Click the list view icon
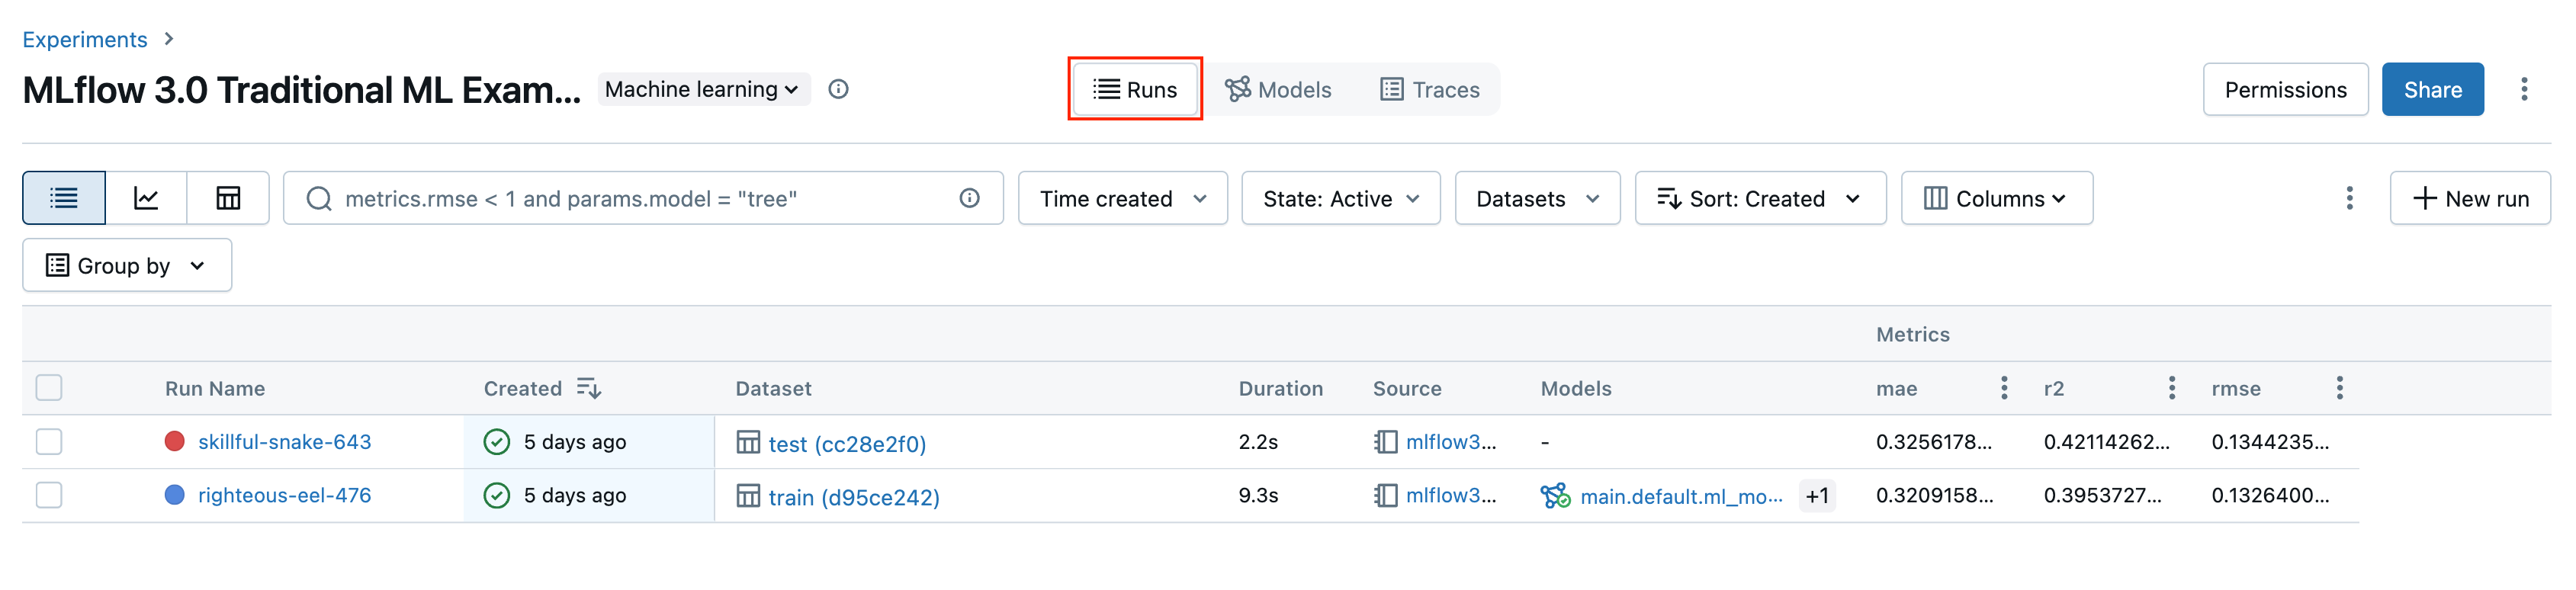The width and height of the screenshot is (2576, 590). pos(63,198)
